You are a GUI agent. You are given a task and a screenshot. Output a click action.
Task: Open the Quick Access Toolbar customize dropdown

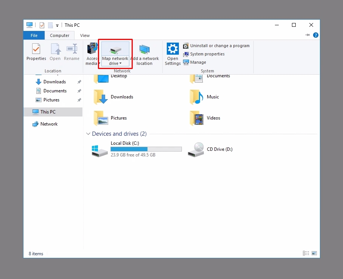pos(57,26)
